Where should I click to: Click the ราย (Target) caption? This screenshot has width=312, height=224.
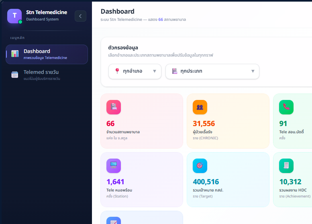click(202, 196)
